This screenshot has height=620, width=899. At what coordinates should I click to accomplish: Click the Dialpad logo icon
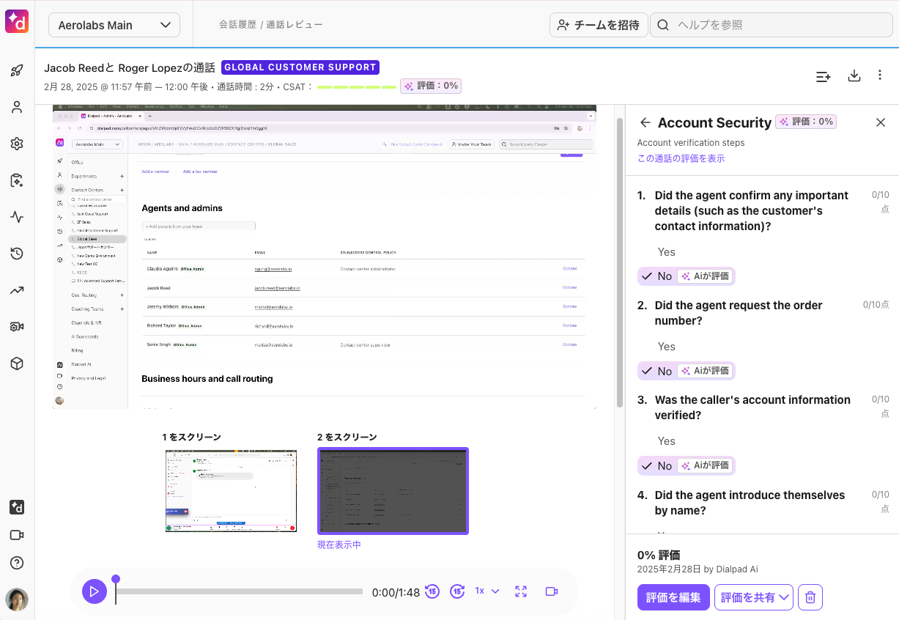[17, 22]
